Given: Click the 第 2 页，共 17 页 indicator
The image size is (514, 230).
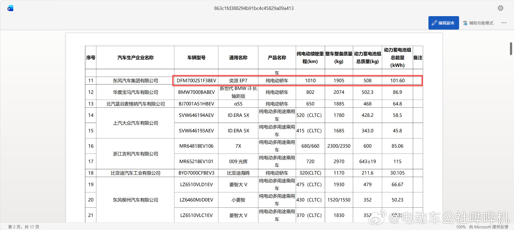Looking at the screenshot, I should 24,227.
